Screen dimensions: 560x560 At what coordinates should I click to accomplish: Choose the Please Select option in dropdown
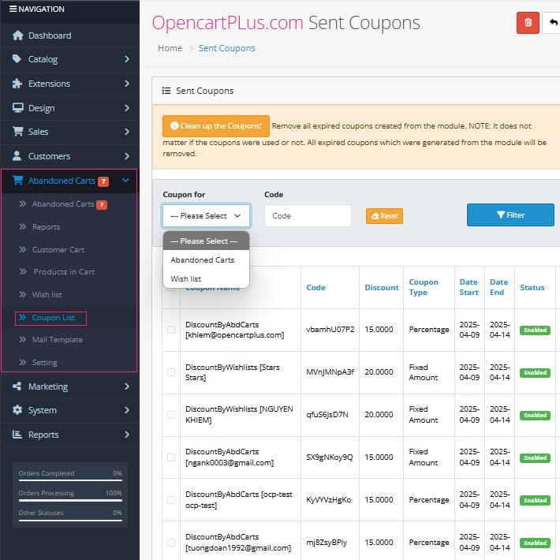point(206,241)
